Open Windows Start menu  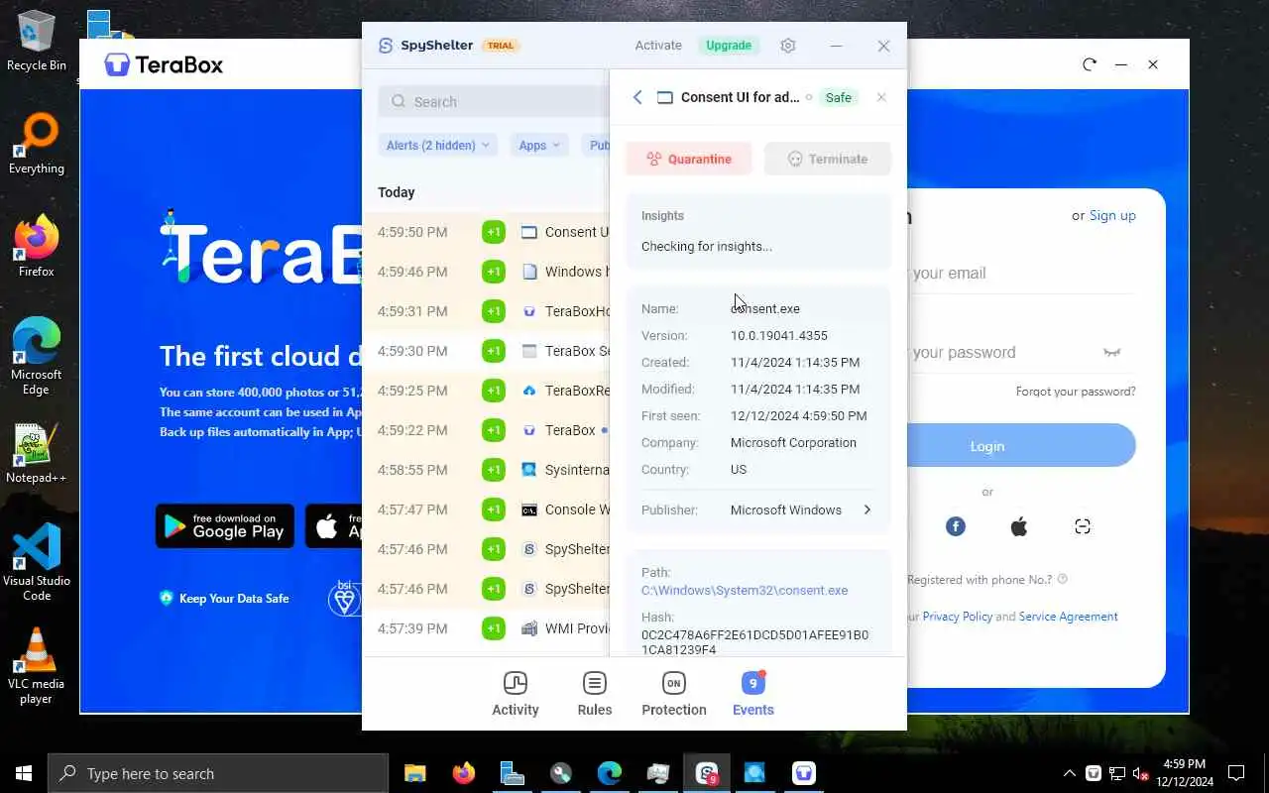click(24, 773)
